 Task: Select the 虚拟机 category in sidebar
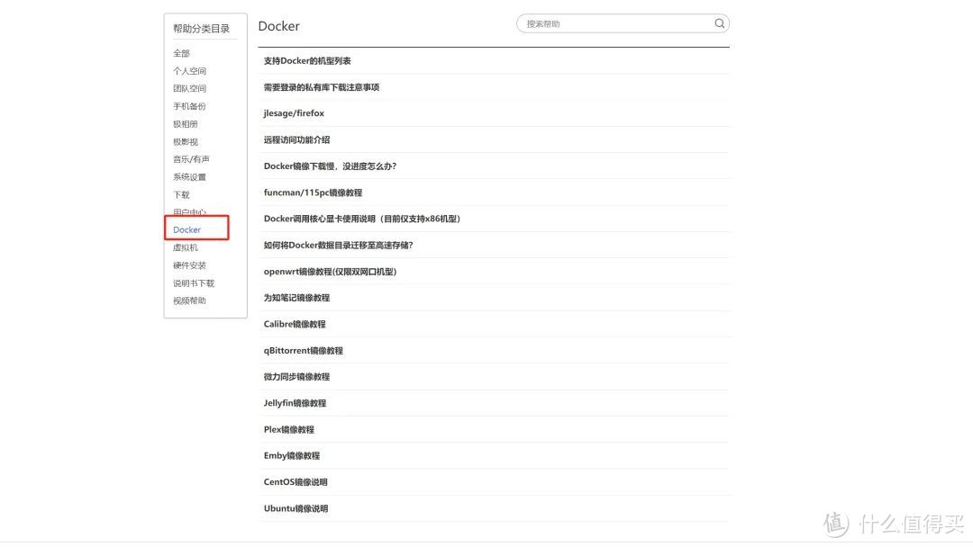(x=184, y=247)
